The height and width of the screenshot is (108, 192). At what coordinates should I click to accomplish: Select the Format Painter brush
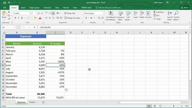[x=9, y=19]
